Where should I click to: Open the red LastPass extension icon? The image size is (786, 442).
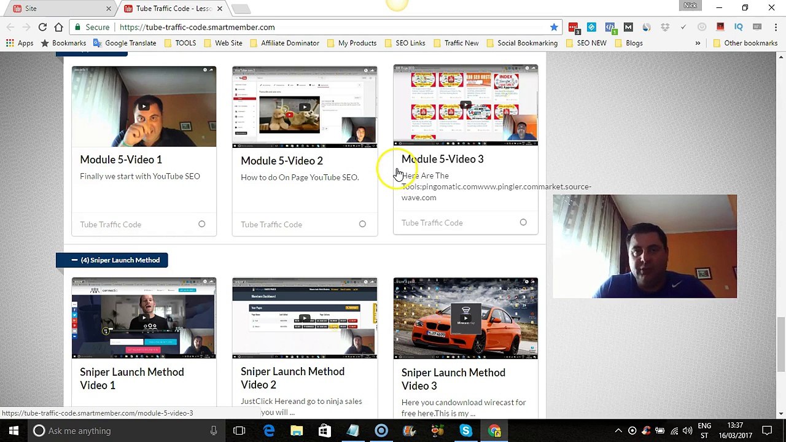click(573, 27)
